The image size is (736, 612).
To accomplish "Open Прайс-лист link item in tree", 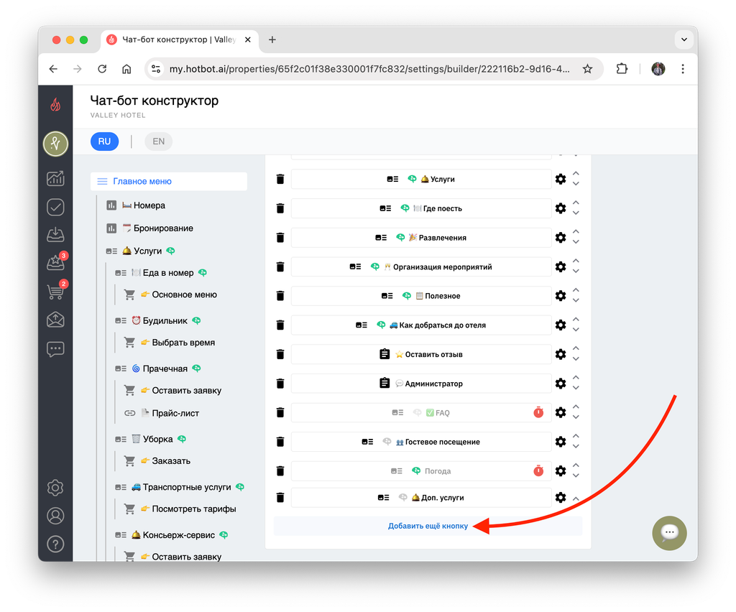I will coord(175,413).
